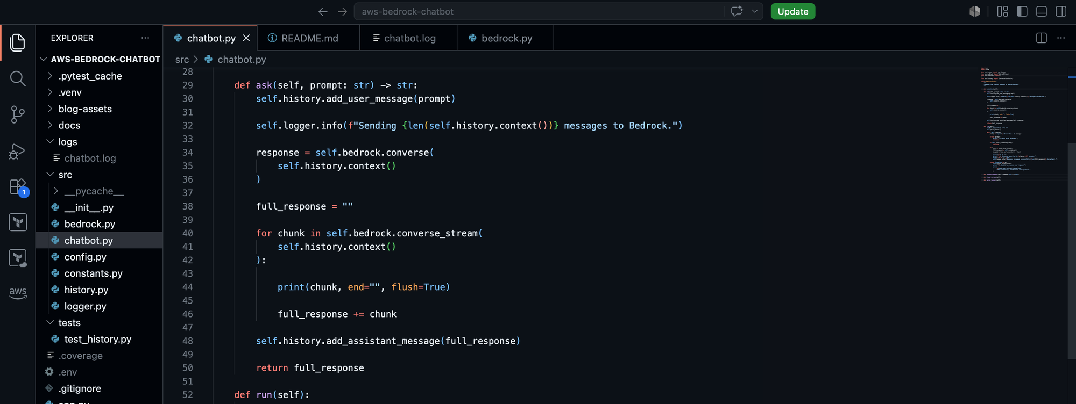Click the editor vertical scrollbar
The height and width of the screenshot is (404, 1076).
tap(1072, 250)
